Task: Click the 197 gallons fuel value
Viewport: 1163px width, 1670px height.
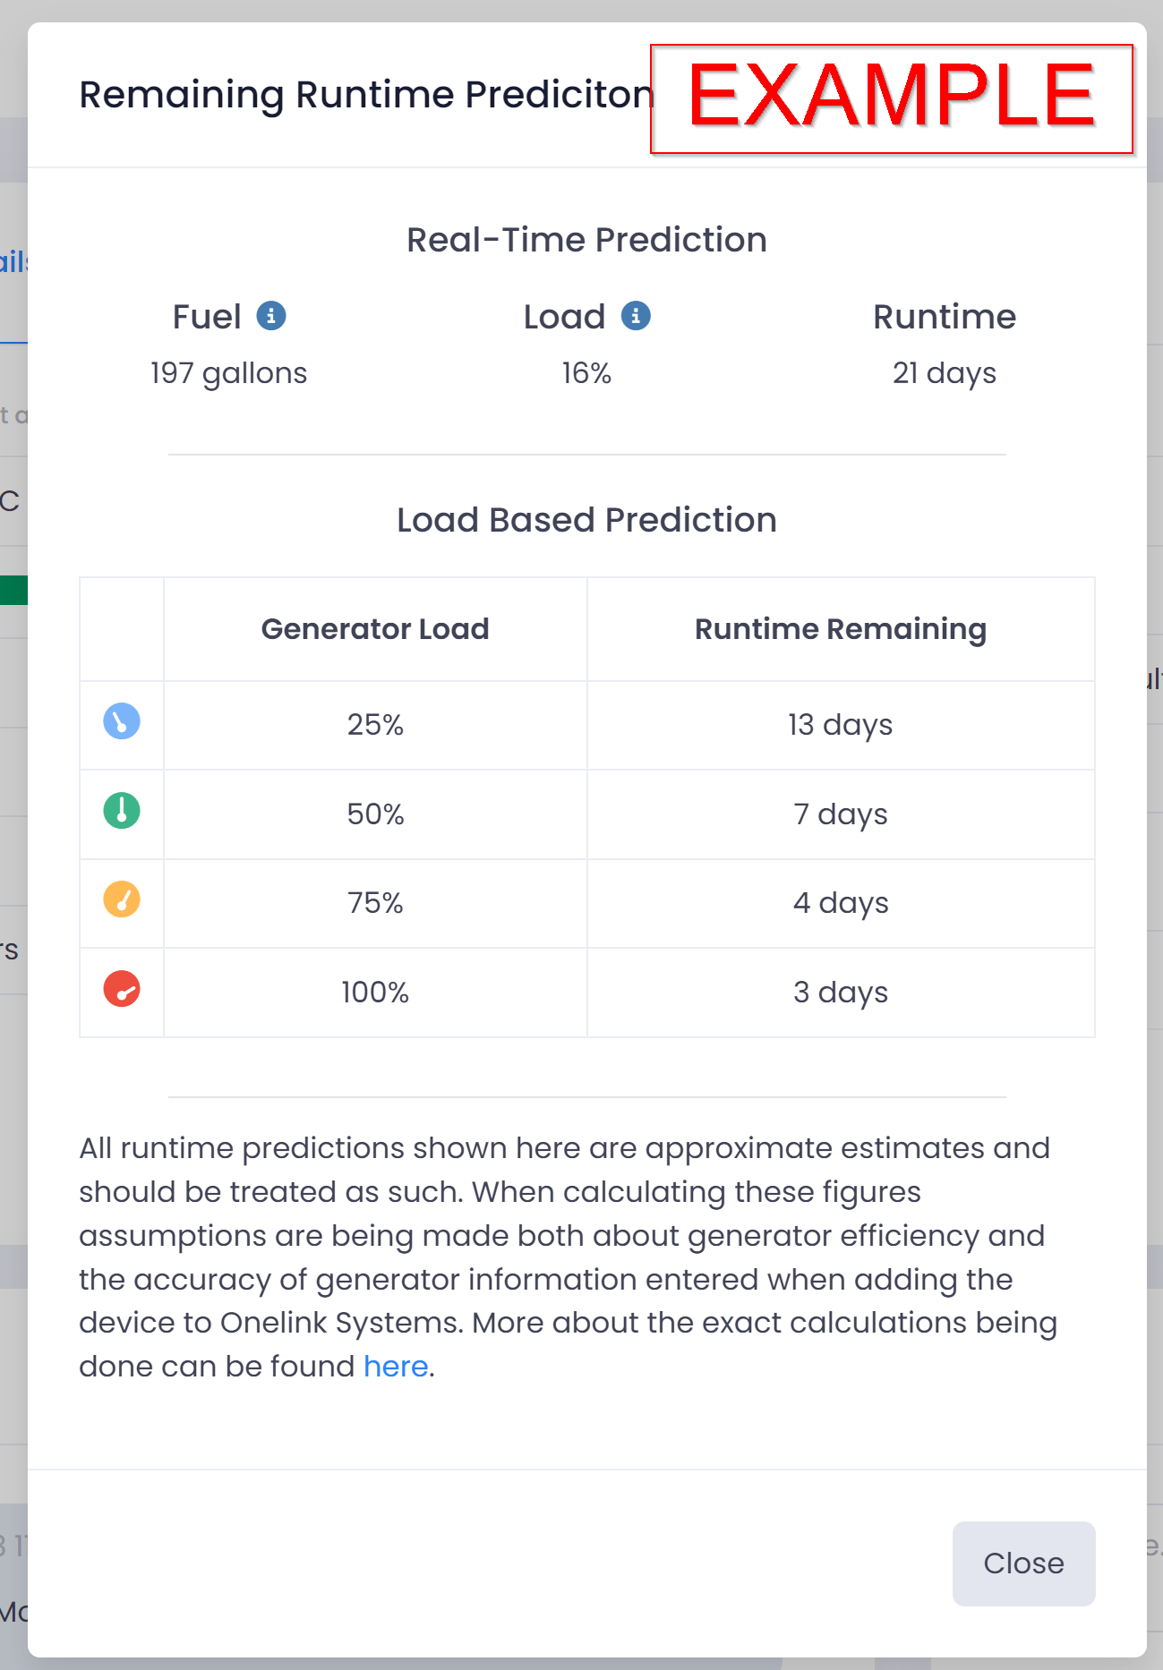Action: tap(228, 373)
